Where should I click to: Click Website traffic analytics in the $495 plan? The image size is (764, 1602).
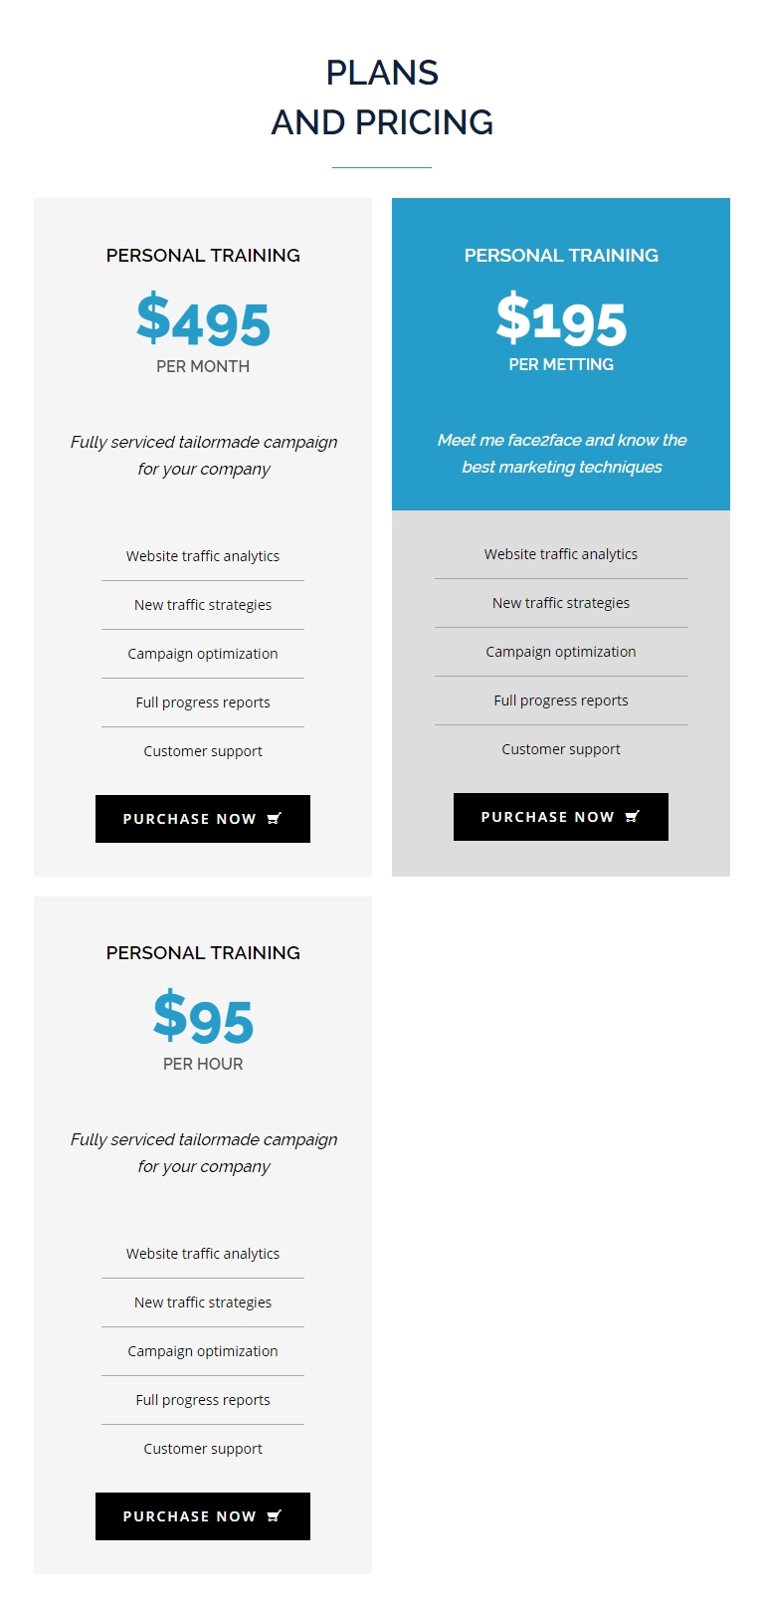[x=203, y=556]
